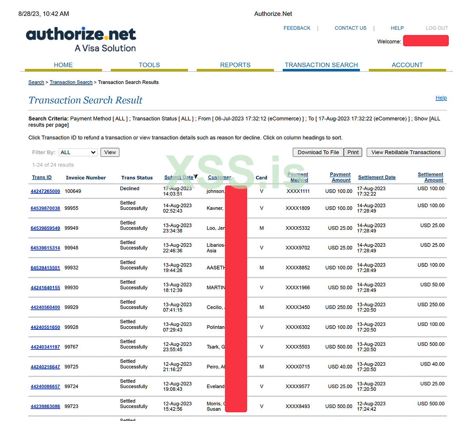Screen dimensions: 470x421
Task: Open the Filter By dropdown
Action: (78, 152)
